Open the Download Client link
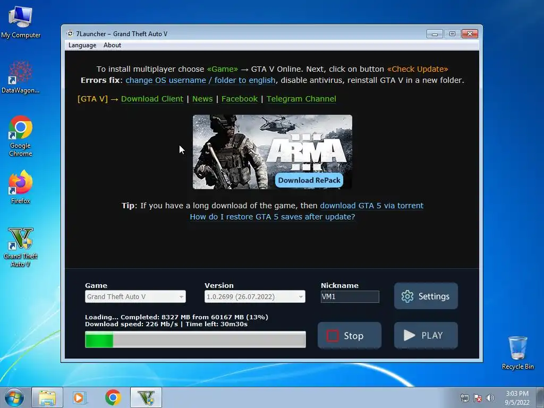The width and height of the screenshot is (544, 408). click(152, 99)
